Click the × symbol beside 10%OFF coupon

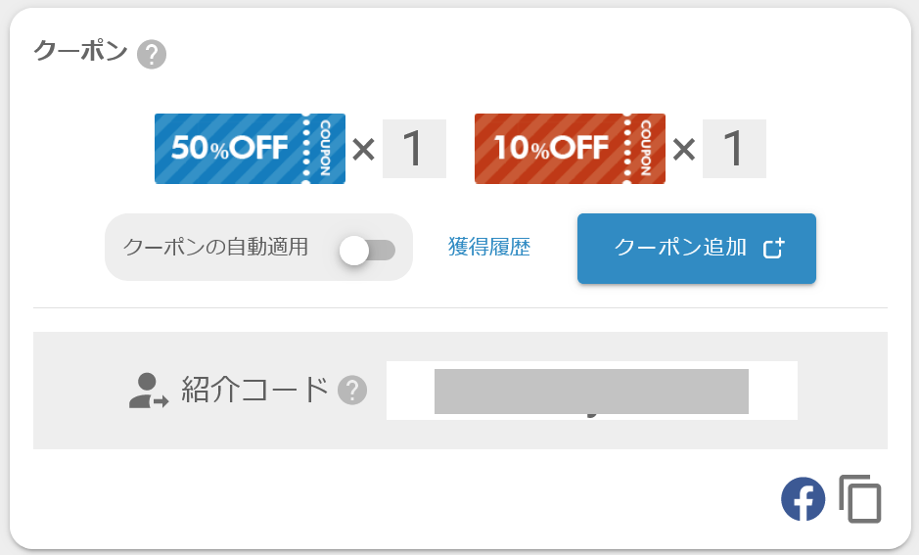[684, 150]
